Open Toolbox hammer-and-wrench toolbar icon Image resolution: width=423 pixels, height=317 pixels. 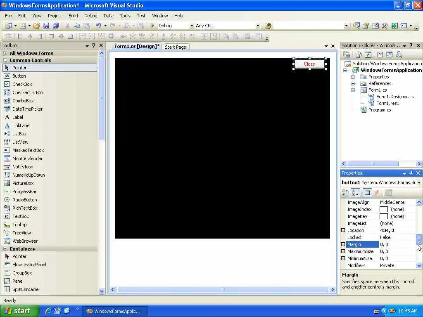[x=385, y=26]
